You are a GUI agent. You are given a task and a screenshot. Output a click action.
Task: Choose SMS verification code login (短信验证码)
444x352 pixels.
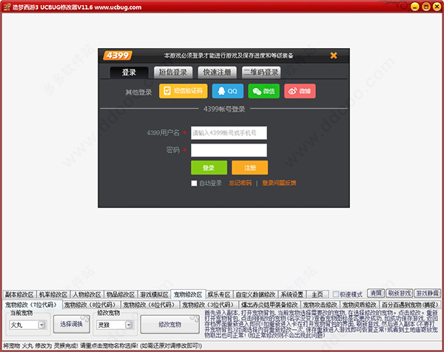[x=184, y=91]
